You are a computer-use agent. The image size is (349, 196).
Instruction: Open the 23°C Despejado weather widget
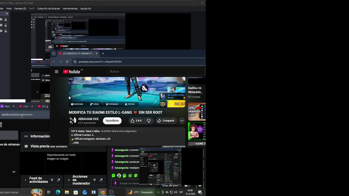click(140, 192)
